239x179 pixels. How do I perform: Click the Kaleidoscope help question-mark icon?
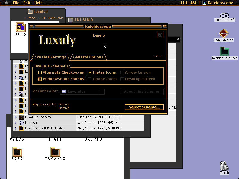pyautogui.click(x=160, y=35)
